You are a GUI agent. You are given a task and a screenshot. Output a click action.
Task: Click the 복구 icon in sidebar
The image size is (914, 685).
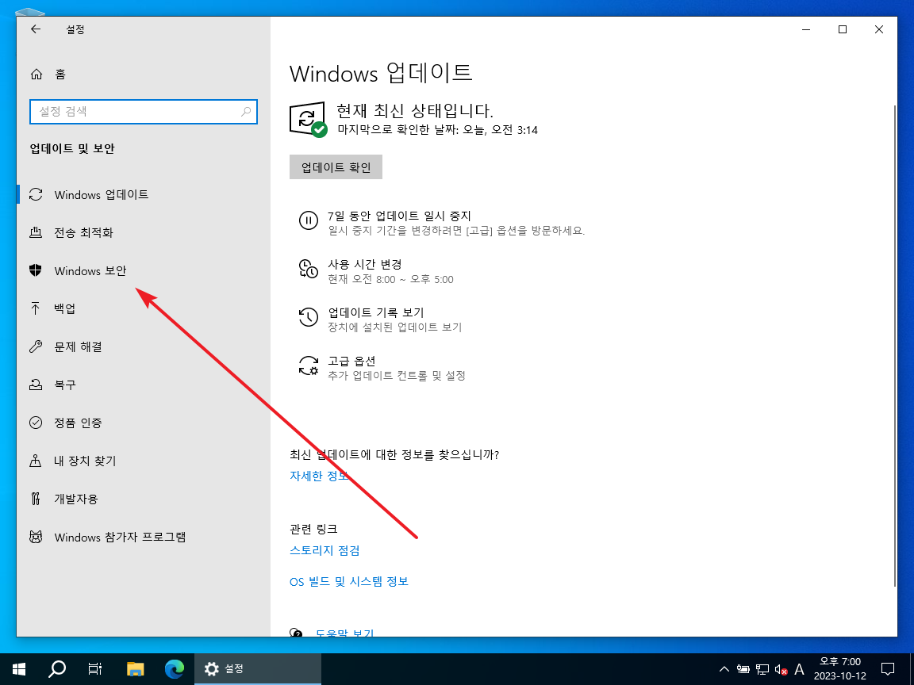[x=36, y=385]
